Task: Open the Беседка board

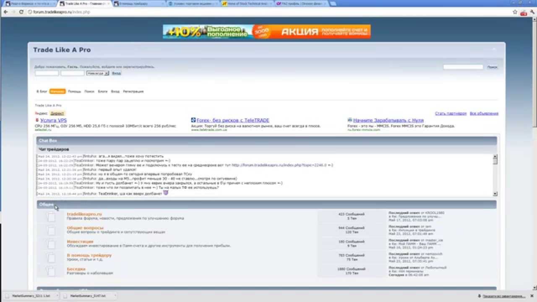Action: [x=76, y=269]
